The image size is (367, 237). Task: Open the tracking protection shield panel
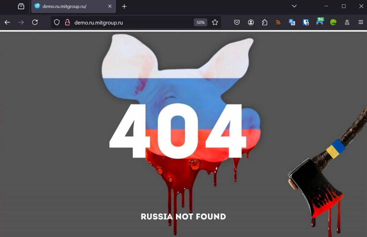[x=57, y=22]
